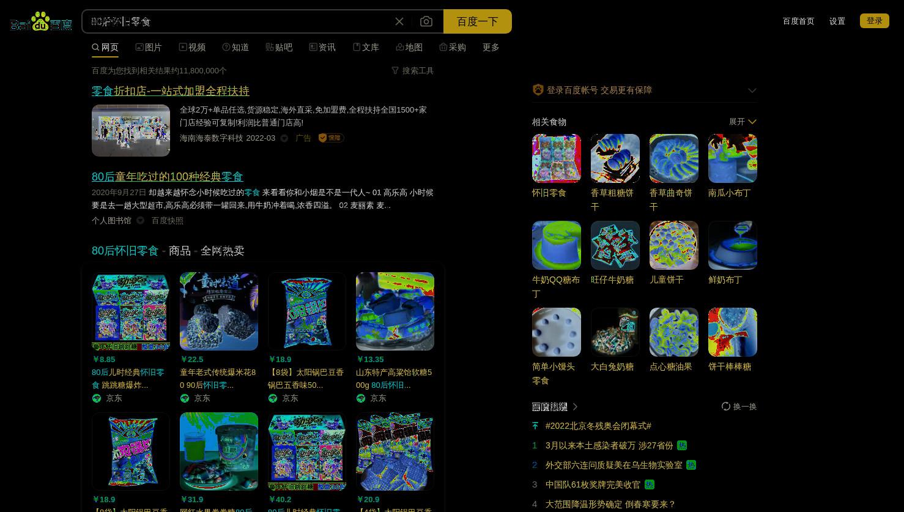Open #2022北京冬残奥会闭幕式# hot topic

(598, 426)
